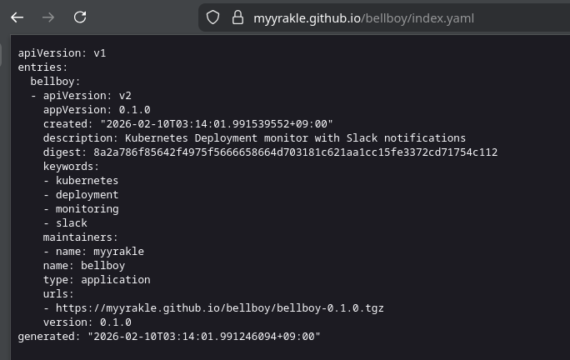Open the tracking protection shield icon
Image resolution: width=570 pixels, height=360 pixels.
point(212,17)
